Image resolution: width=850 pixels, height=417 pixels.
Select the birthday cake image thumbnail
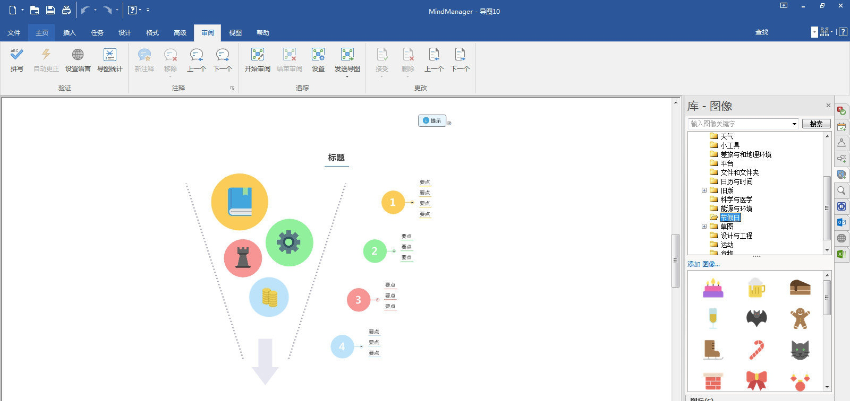(x=713, y=288)
